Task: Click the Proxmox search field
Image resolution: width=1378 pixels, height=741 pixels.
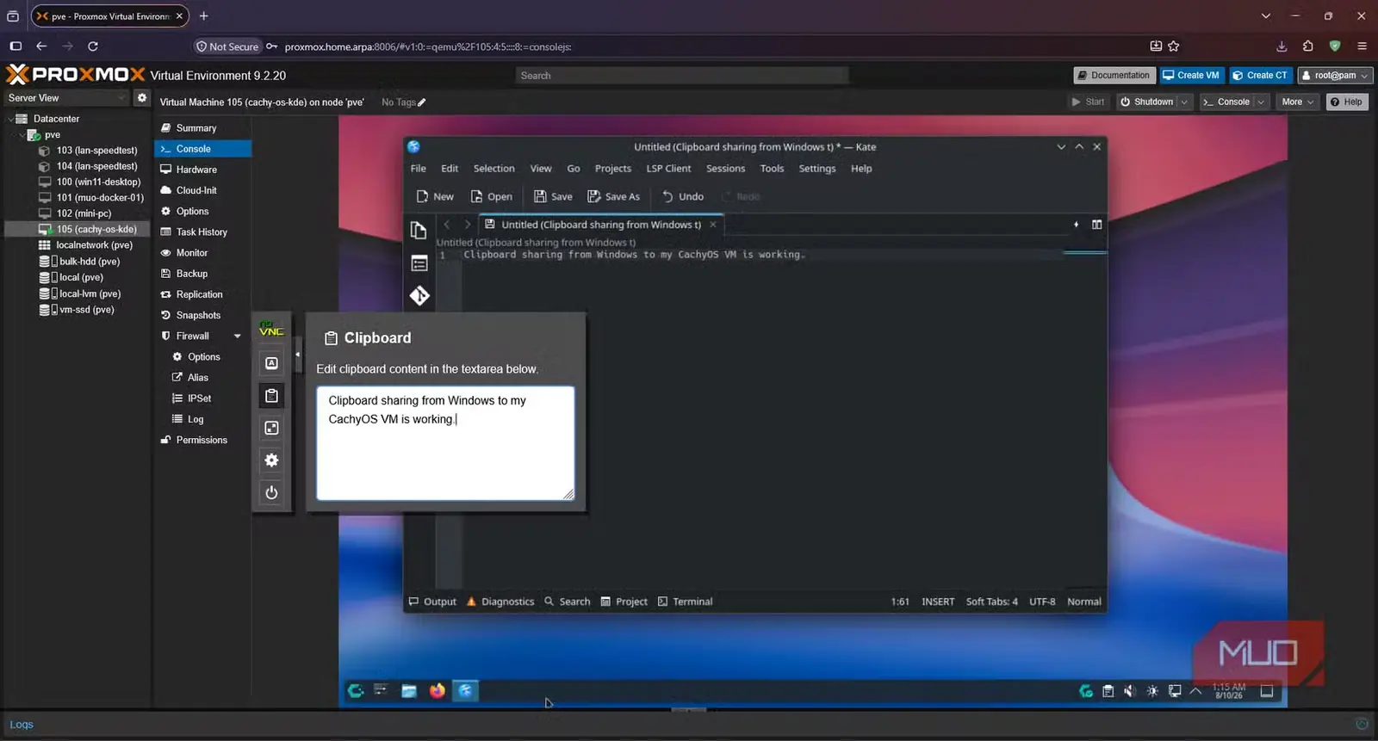Action: (x=682, y=76)
